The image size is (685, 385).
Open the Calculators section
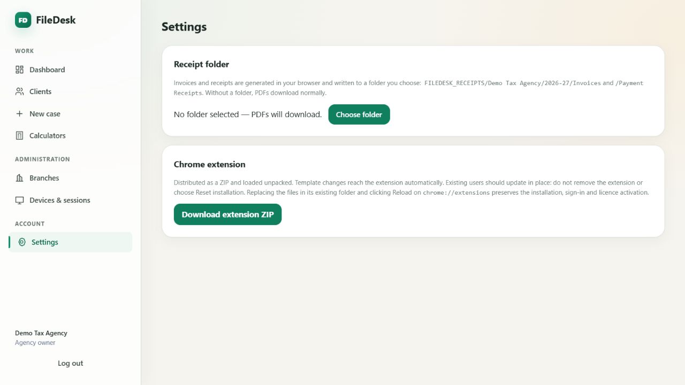(x=71, y=135)
